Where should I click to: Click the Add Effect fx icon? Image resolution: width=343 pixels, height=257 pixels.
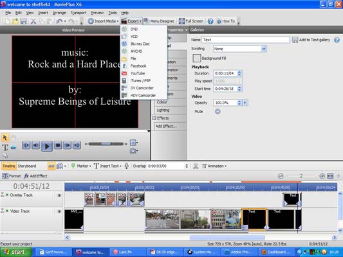click(35, 176)
